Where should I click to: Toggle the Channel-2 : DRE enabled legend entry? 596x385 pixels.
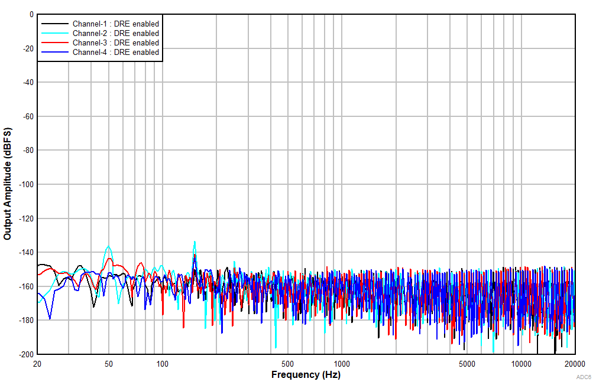tap(115, 34)
